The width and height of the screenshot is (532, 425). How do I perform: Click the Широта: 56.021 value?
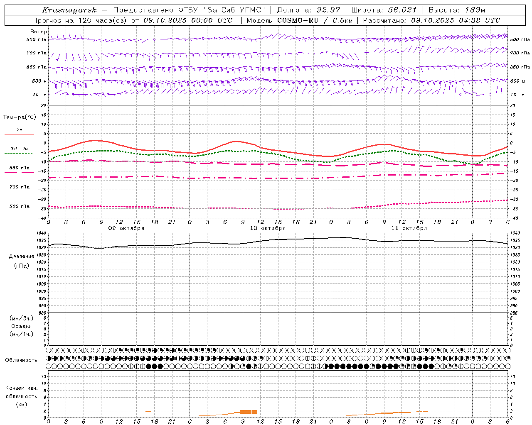pyautogui.click(x=384, y=10)
